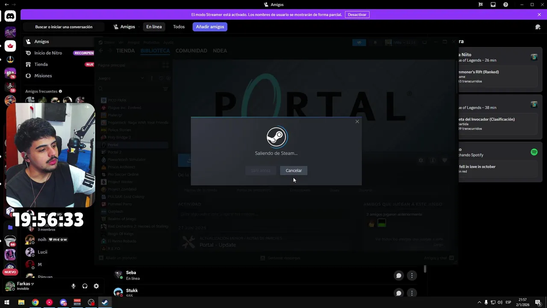Open File Explorer from taskbar
547x308 pixels.
point(21,302)
